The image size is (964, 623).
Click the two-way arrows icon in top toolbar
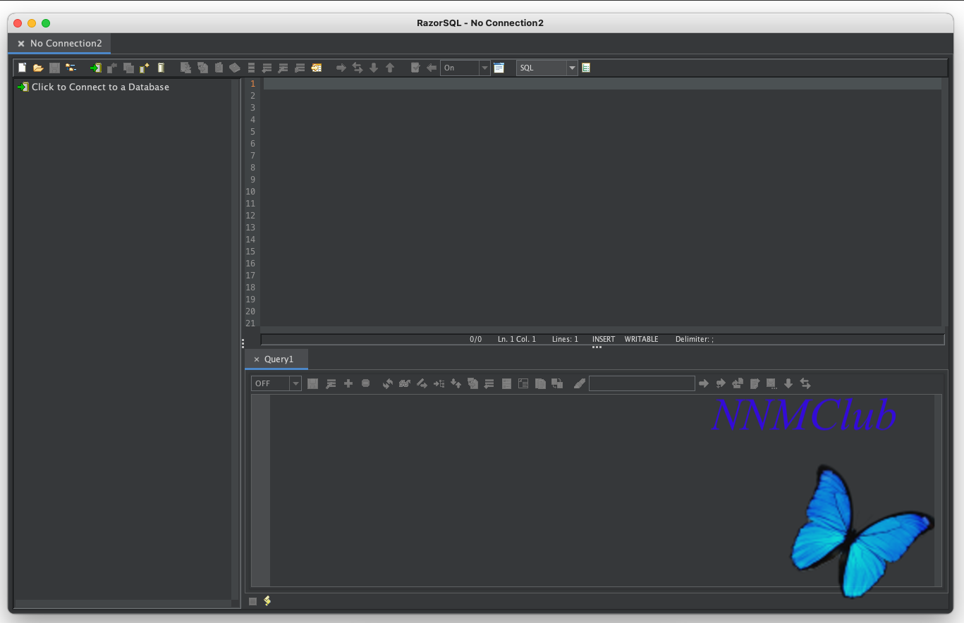click(x=358, y=68)
